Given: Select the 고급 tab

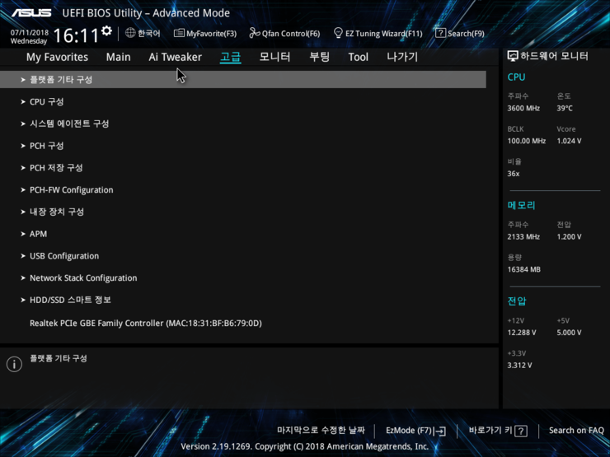Looking at the screenshot, I should point(230,57).
